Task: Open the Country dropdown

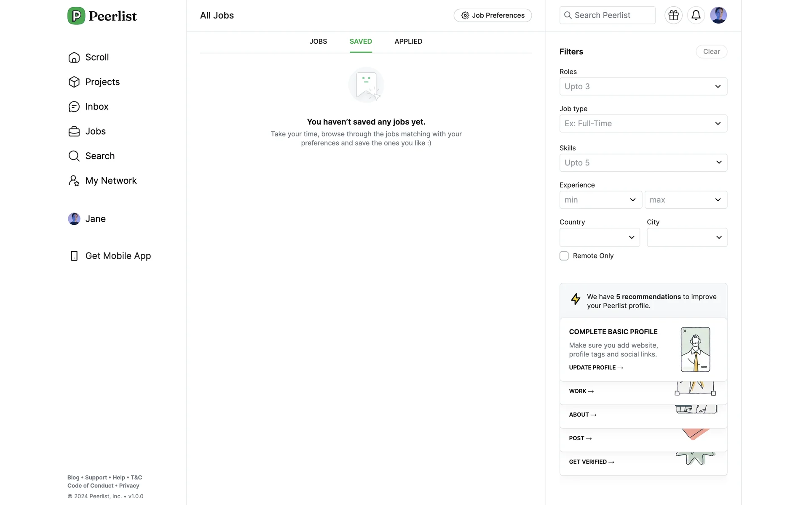Action: [599, 237]
